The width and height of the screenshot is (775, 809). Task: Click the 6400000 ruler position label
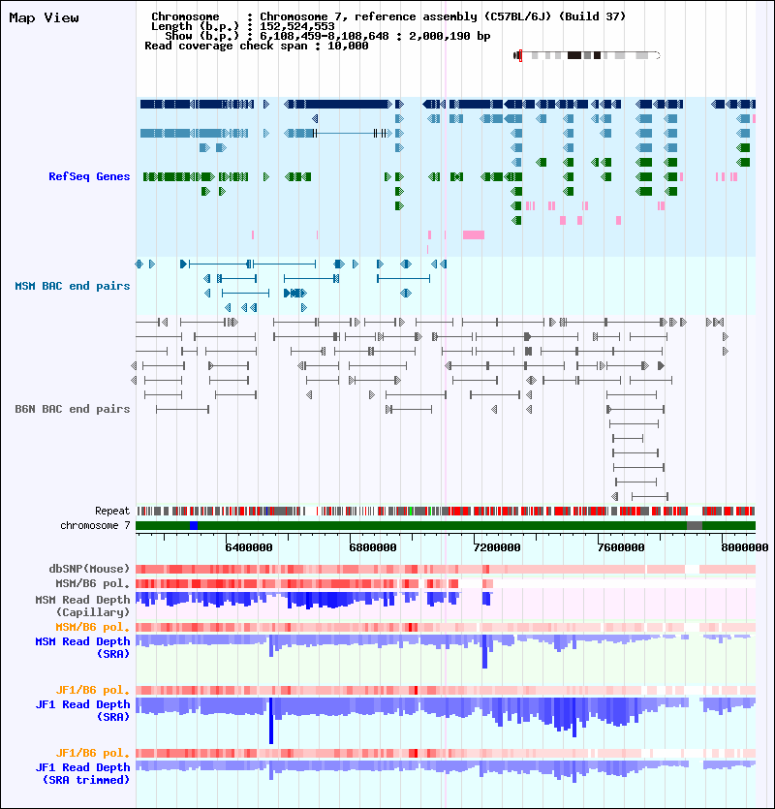249,546
